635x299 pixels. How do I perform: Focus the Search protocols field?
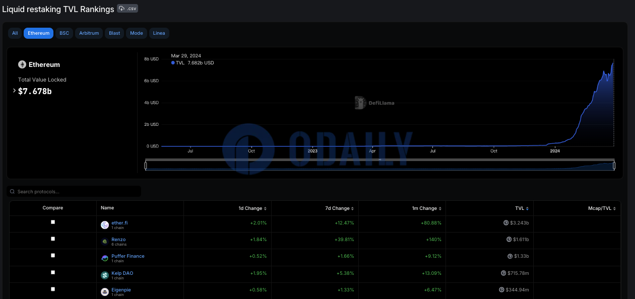click(74, 191)
